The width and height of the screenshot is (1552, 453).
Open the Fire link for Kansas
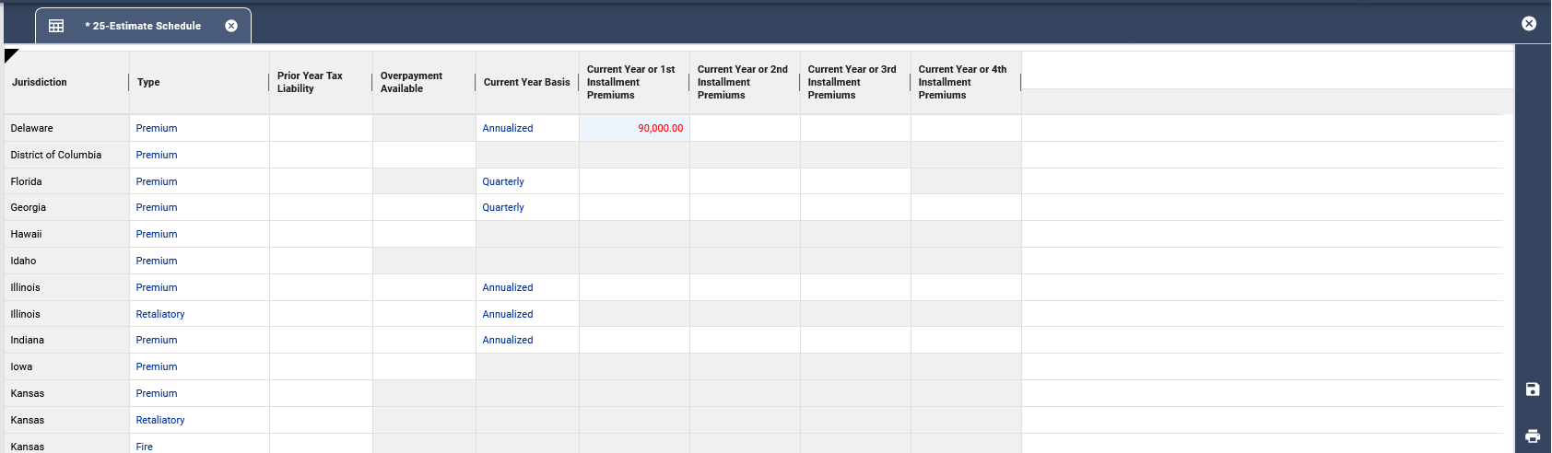(x=145, y=447)
